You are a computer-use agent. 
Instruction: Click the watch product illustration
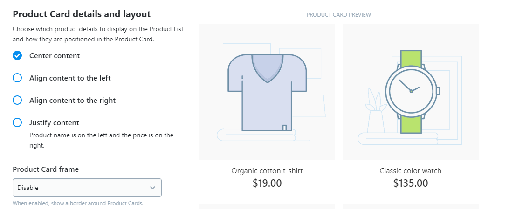click(411, 92)
